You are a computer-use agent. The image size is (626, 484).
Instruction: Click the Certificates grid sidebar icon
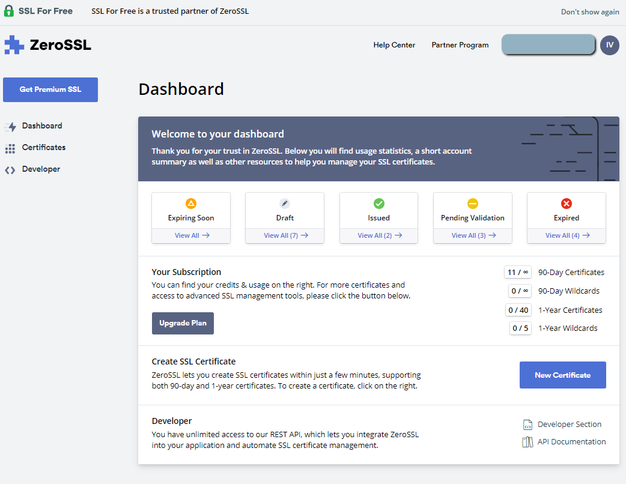click(x=10, y=148)
